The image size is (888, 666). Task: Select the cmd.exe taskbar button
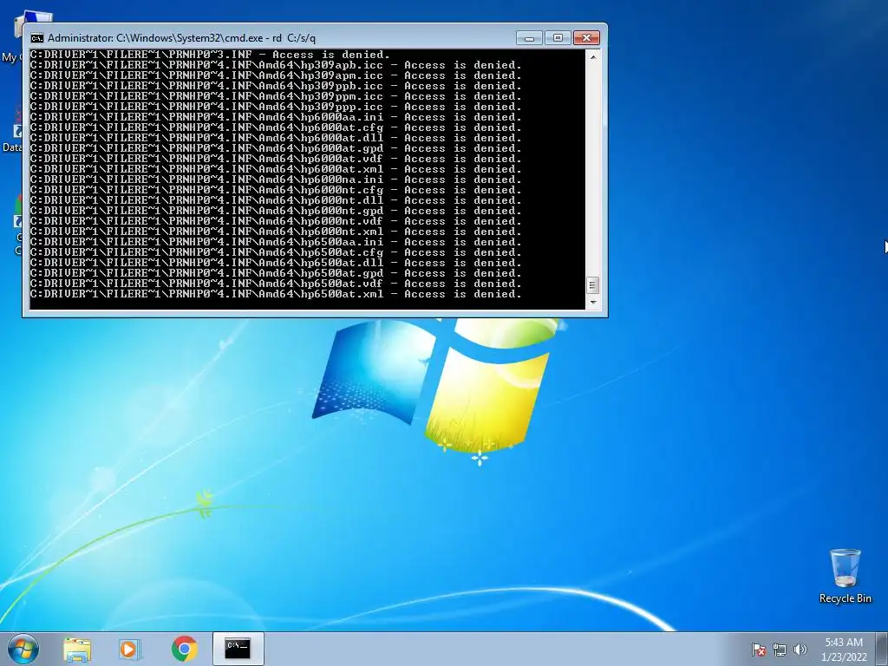(238, 649)
